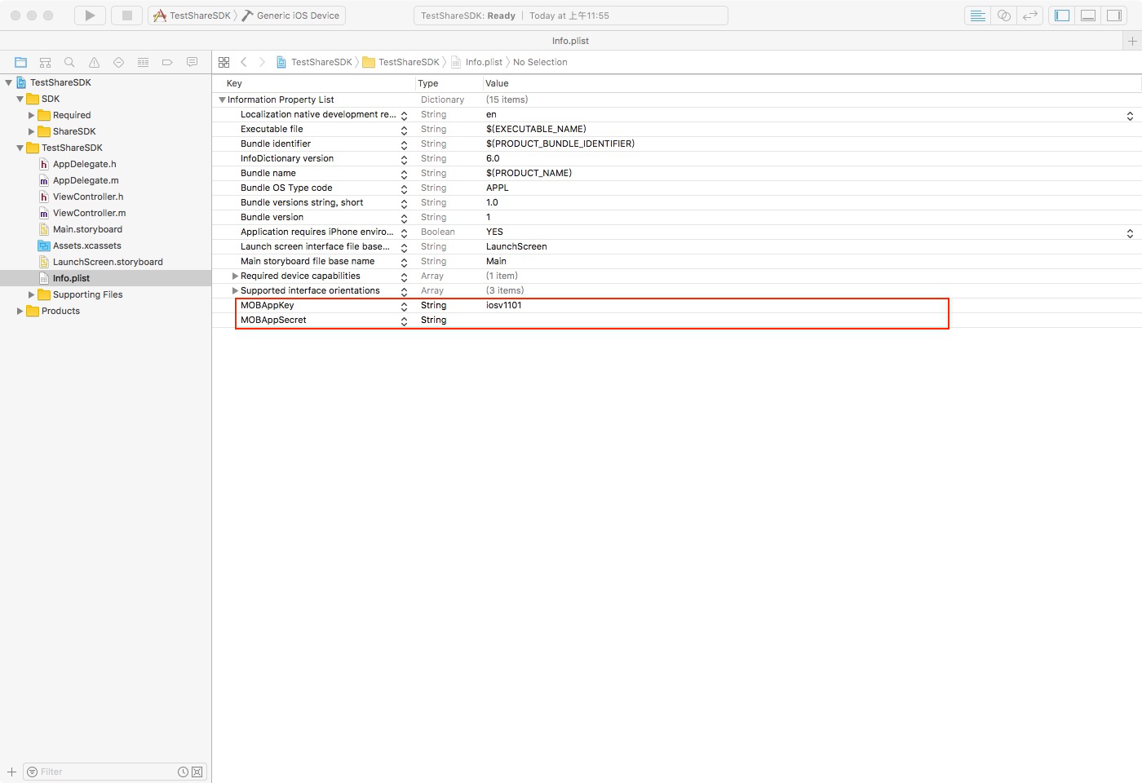Open the Issue navigator warning icon
The image size is (1142, 783).
click(94, 62)
